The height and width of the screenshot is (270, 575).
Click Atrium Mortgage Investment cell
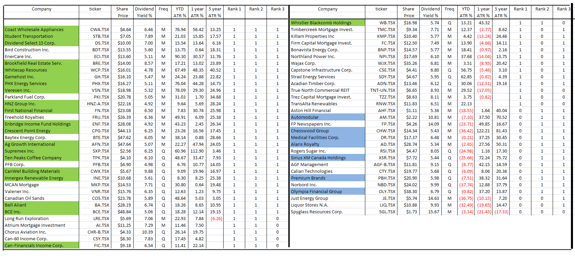tap(41, 225)
